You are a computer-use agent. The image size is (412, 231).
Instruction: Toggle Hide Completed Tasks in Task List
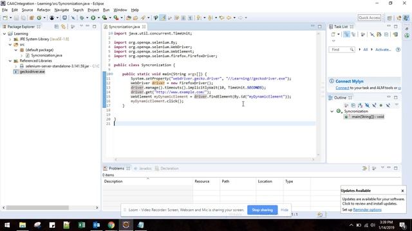pos(372,34)
